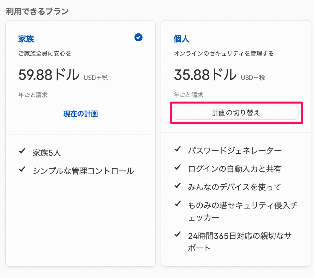This screenshot has width=314, height=278.
Task: Click the 現在の計画 link
Action: (81, 114)
